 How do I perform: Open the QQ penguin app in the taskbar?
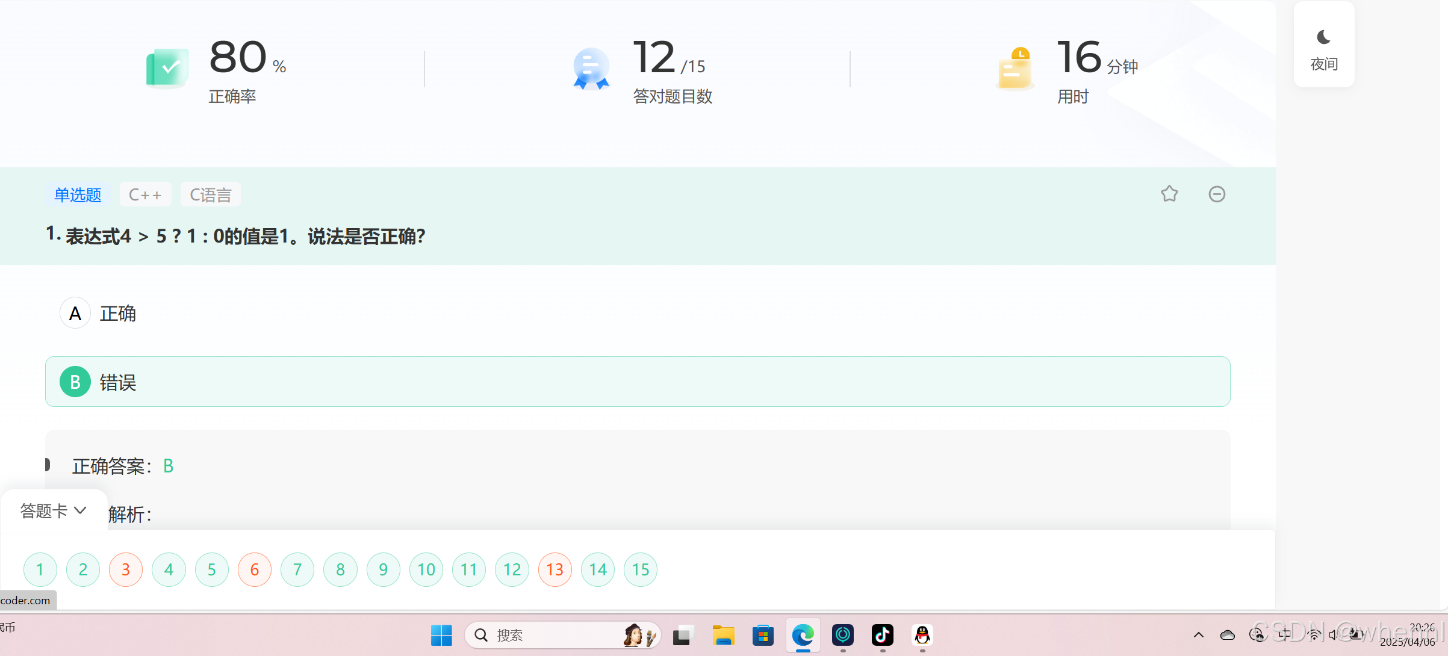pyautogui.click(x=922, y=635)
